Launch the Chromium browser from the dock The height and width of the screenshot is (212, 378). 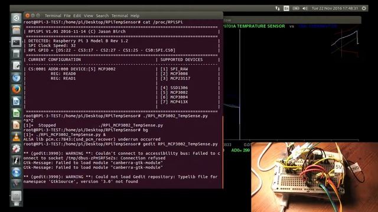(x=16, y=78)
